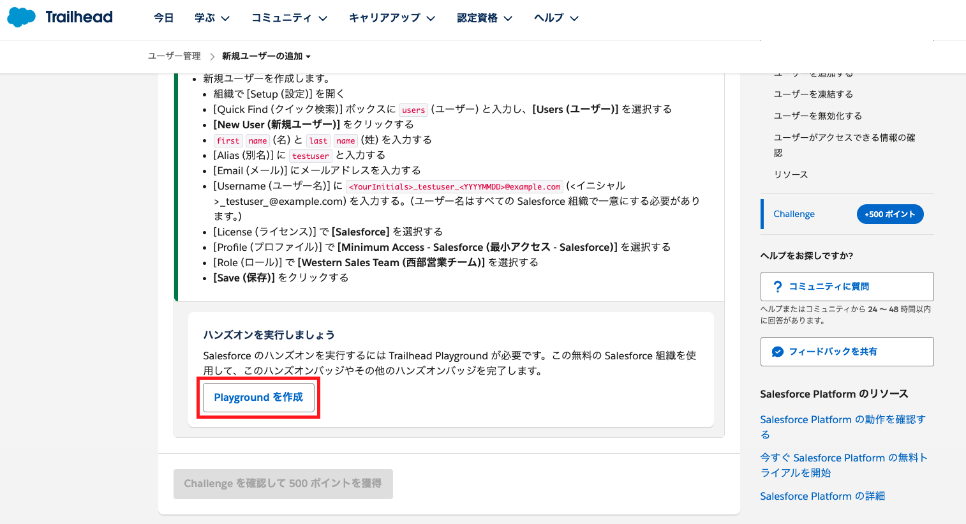Jump to ユーザーを凍結する section
The image size is (966, 524).
click(x=813, y=94)
